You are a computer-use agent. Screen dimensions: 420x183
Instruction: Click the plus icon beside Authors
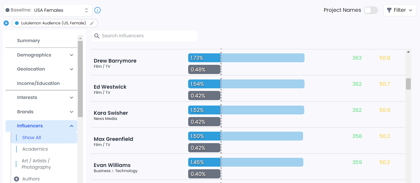click(16, 179)
